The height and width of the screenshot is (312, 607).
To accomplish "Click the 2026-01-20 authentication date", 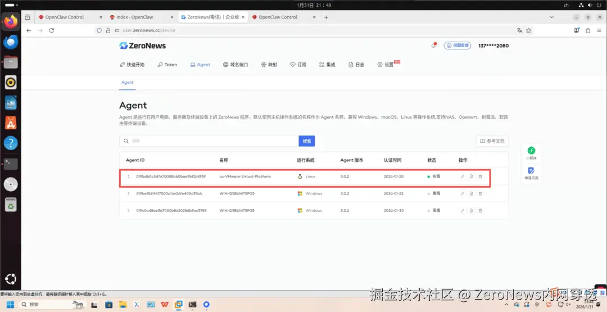I will [x=393, y=177].
